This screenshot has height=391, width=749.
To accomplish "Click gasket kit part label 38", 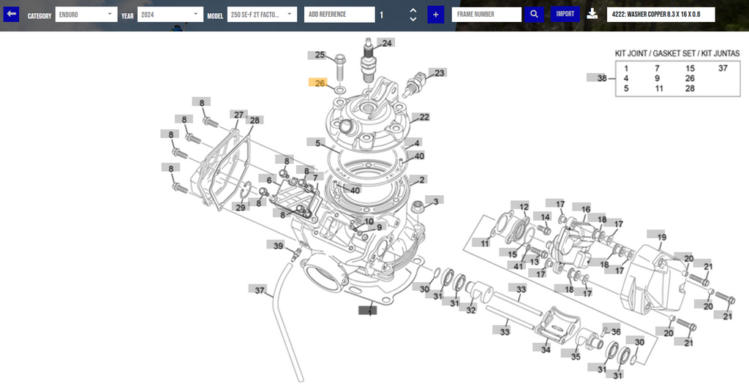I will [601, 78].
